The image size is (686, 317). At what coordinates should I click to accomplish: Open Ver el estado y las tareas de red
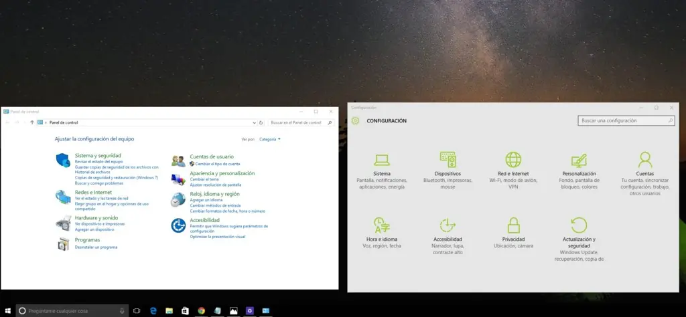point(102,198)
